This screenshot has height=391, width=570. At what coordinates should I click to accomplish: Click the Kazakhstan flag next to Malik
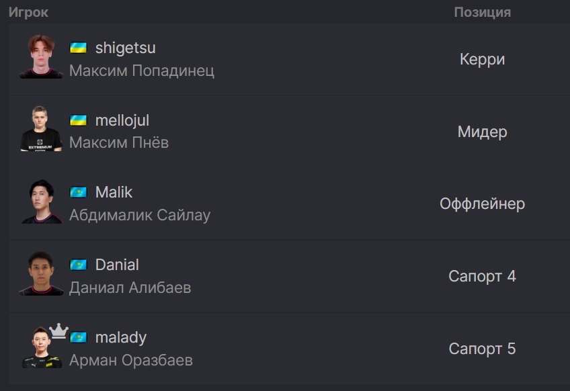(x=78, y=192)
